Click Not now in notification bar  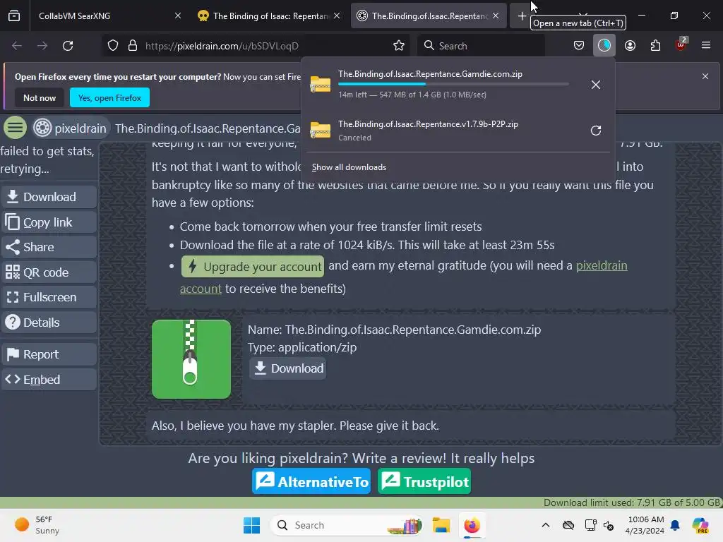click(40, 97)
